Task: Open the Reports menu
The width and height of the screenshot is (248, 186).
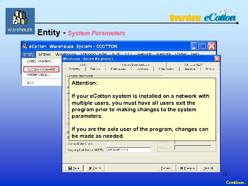Action: coord(145,54)
